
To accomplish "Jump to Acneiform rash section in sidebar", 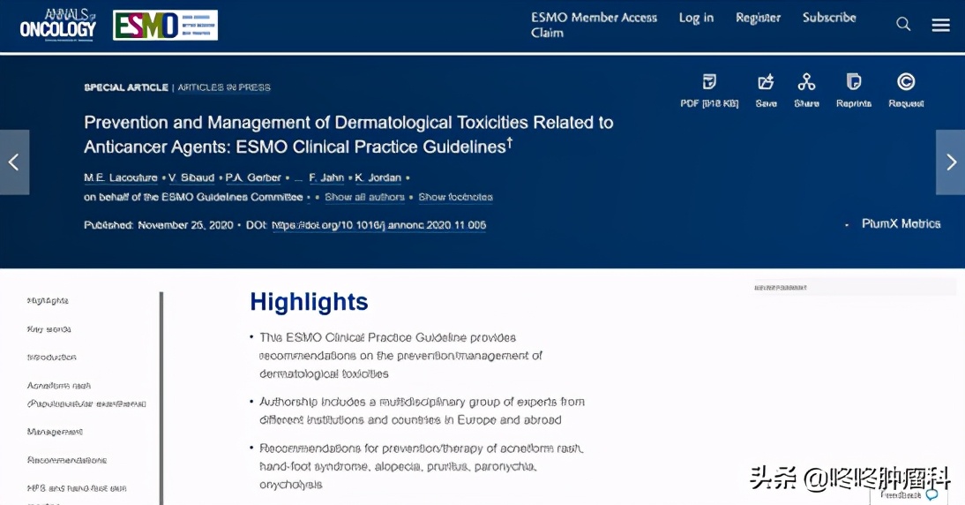I will (x=86, y=395).
